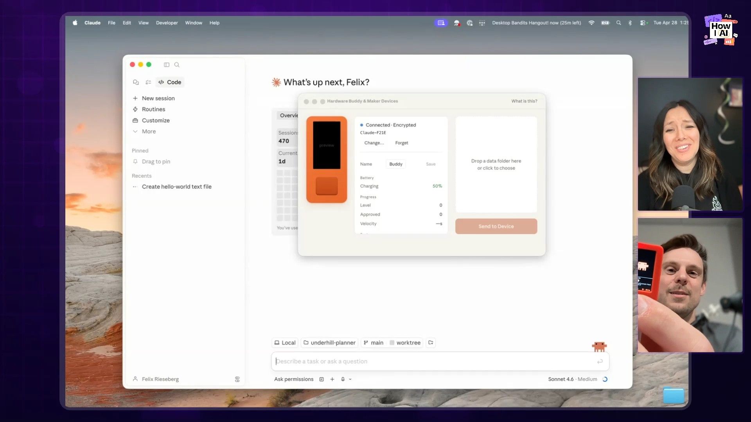Open the Help menu

click(214, 23)
